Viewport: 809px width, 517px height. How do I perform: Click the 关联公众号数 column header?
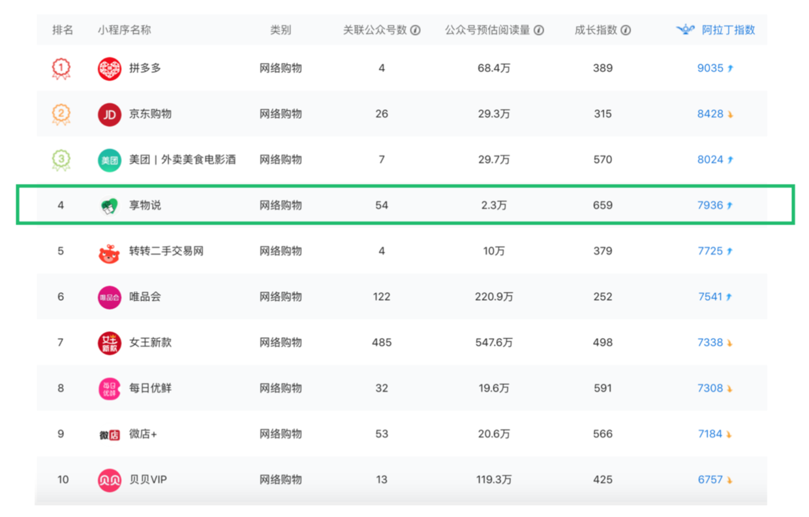point(375,30)
